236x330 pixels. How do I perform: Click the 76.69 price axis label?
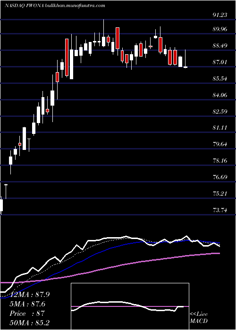point(220,177)
